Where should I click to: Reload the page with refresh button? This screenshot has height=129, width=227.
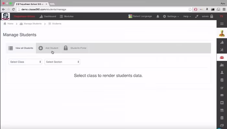tap(13, 9)
